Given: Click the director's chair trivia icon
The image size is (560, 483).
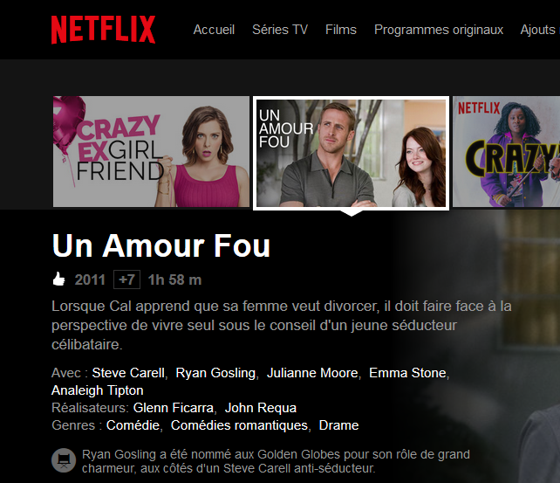Looking at the screenshot, I should click(x=64, y=460).
